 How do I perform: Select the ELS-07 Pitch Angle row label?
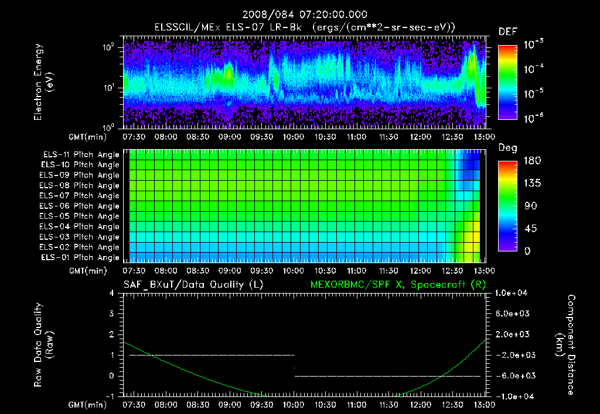coord(79,195)
